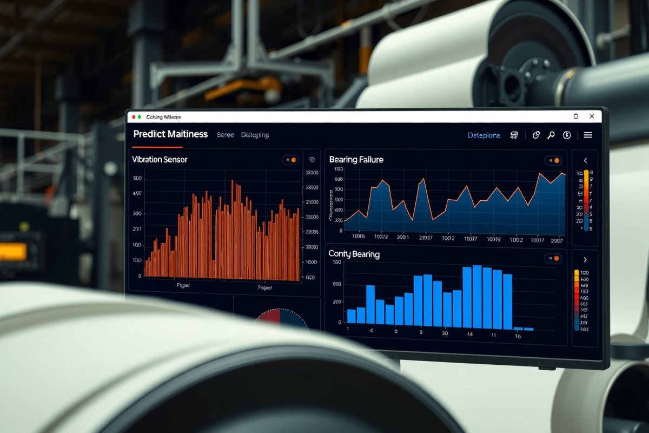This screenshot has height=433, width=649.
Task: Click the maximize button in the window title bar
Action: tap(576, 116)
